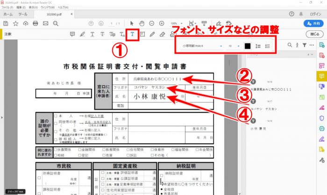Go to previous page up-arrow icon
The width and height of the screenshot is (327, 195).
tap(91, 23)
